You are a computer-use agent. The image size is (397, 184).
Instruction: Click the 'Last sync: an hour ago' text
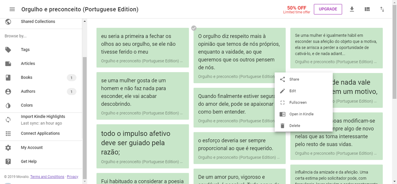(41, 123)
